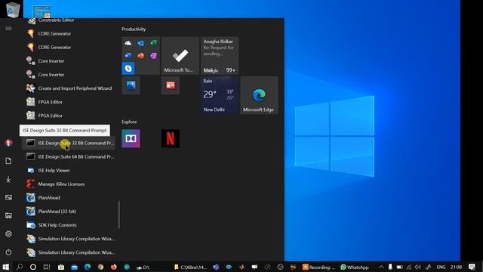Open the Microsoft News tile
This screenshot has height=272, width=483.
[x=171, y=85]
